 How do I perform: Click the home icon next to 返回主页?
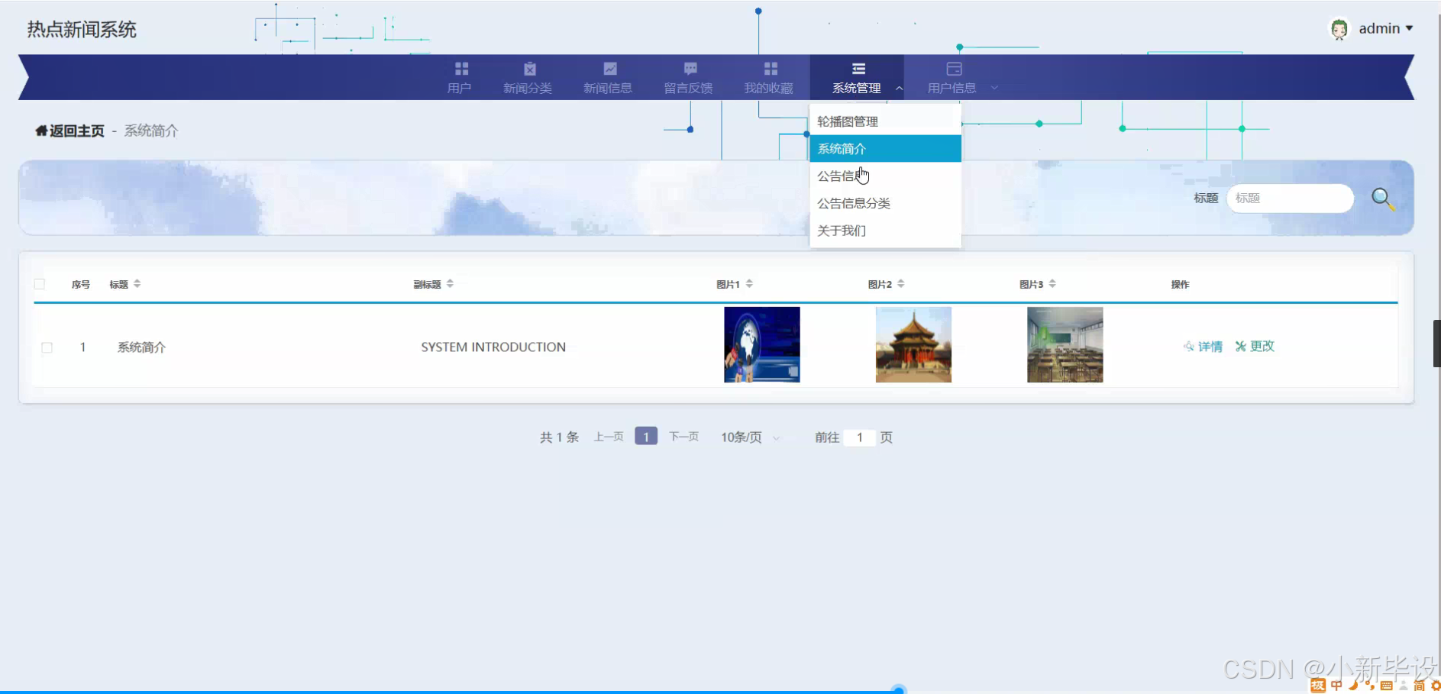tap(40, 130)
